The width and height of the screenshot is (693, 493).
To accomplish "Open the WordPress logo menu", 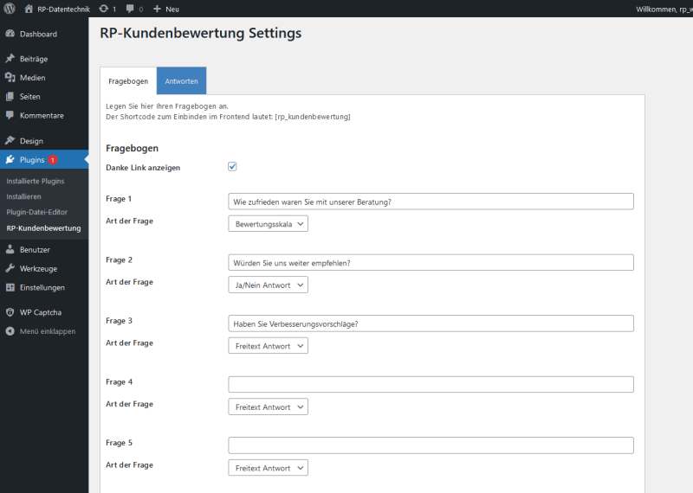I will click(x=10, y=9).
